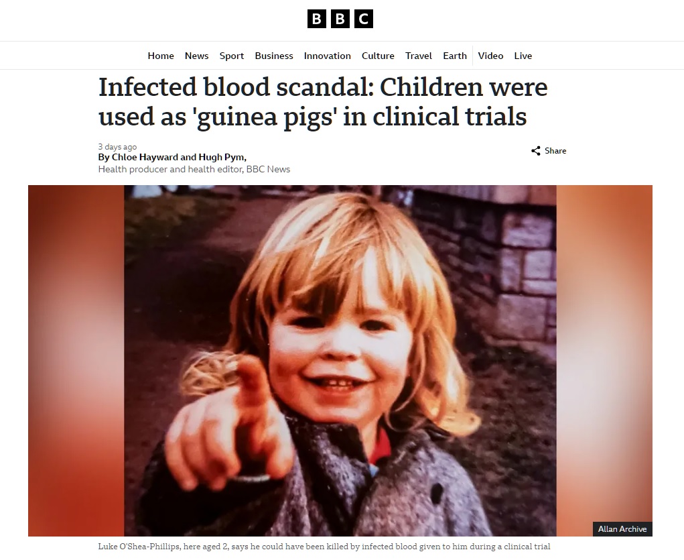Open the Culture section
The width and height of the screenshot is (684, 560).
click(378, 56)
